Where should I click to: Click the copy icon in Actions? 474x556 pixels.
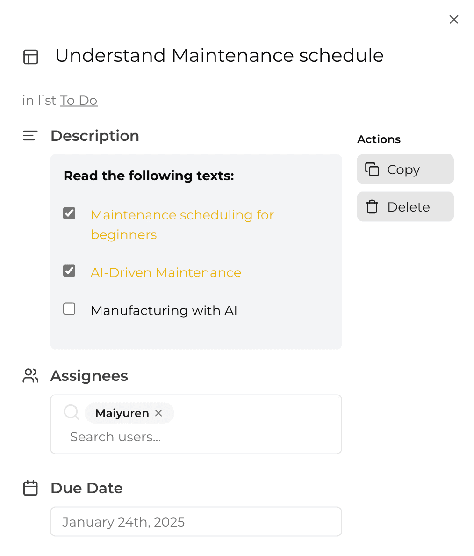point(372,169)
